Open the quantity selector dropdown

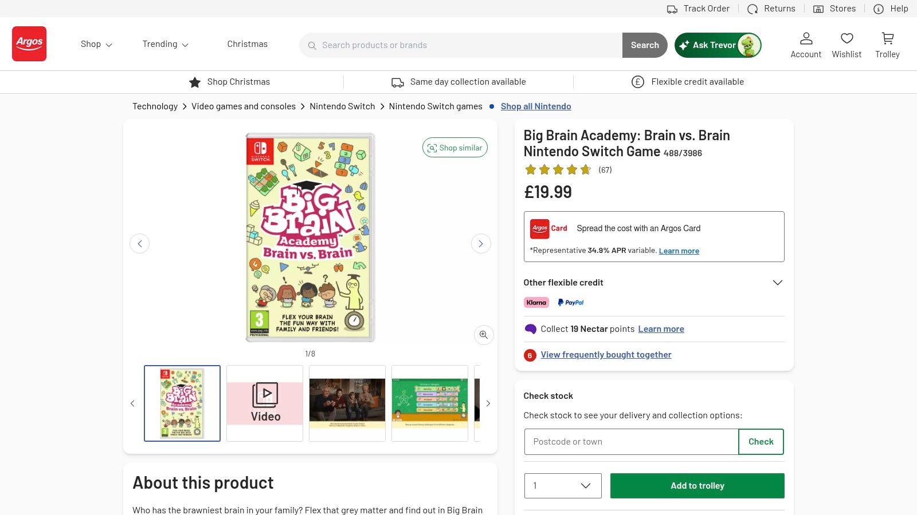click(x=562, y=485)
